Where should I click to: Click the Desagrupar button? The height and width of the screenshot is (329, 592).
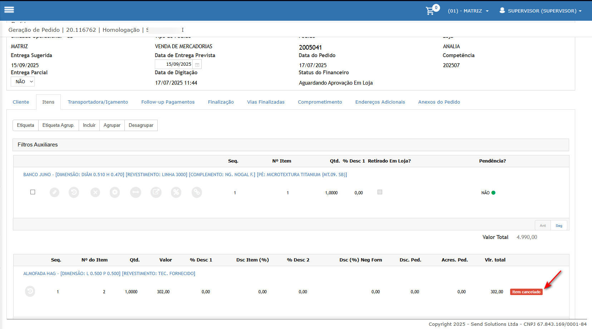(x=141, y=125)
